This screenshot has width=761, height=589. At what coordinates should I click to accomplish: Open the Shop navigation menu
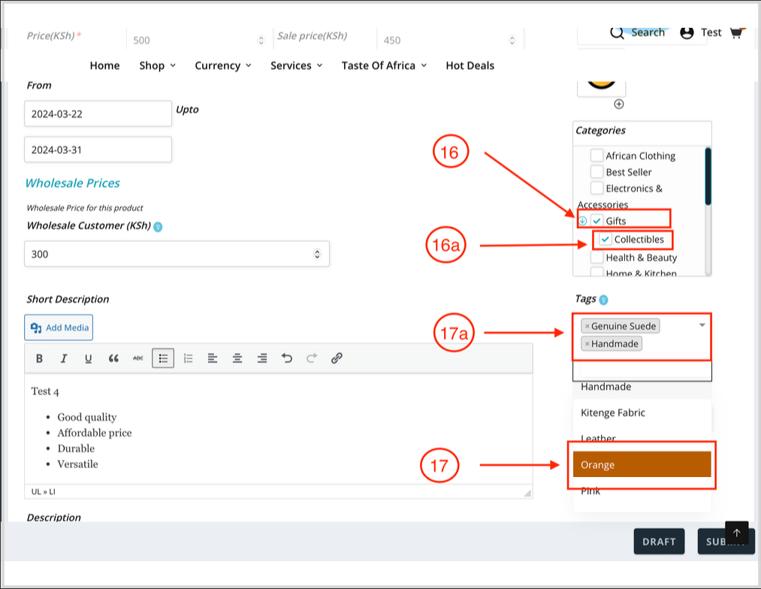[157, 65]
